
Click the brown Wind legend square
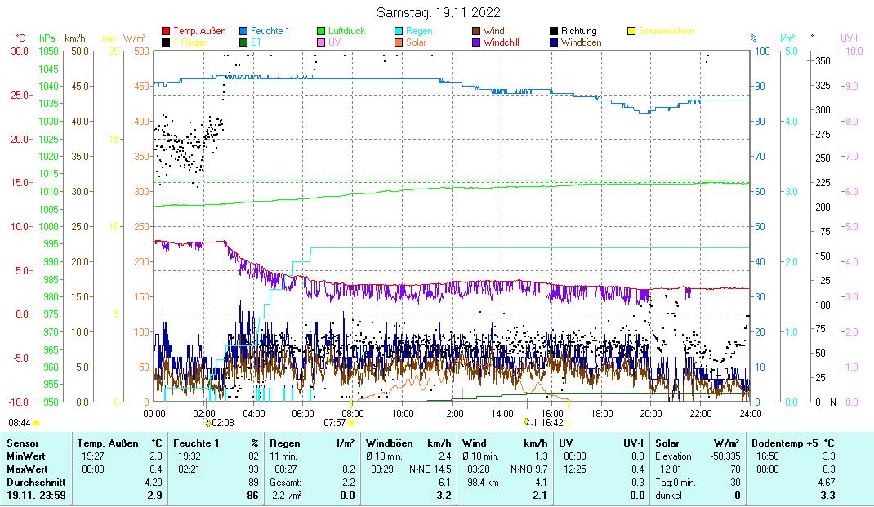pyautogui.click(x=477, y=31)
